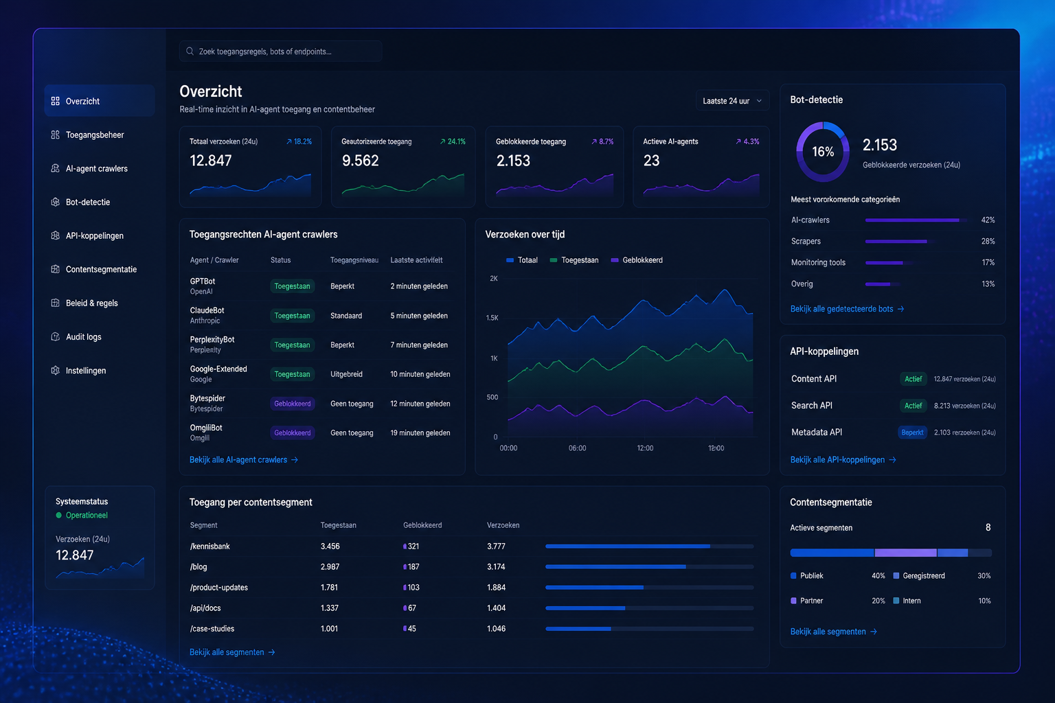The height and width of the screenshot is (703, 1055).
Task: Click trend arrow on Geblokkeerde toegang card
Action: coord(594,141)
